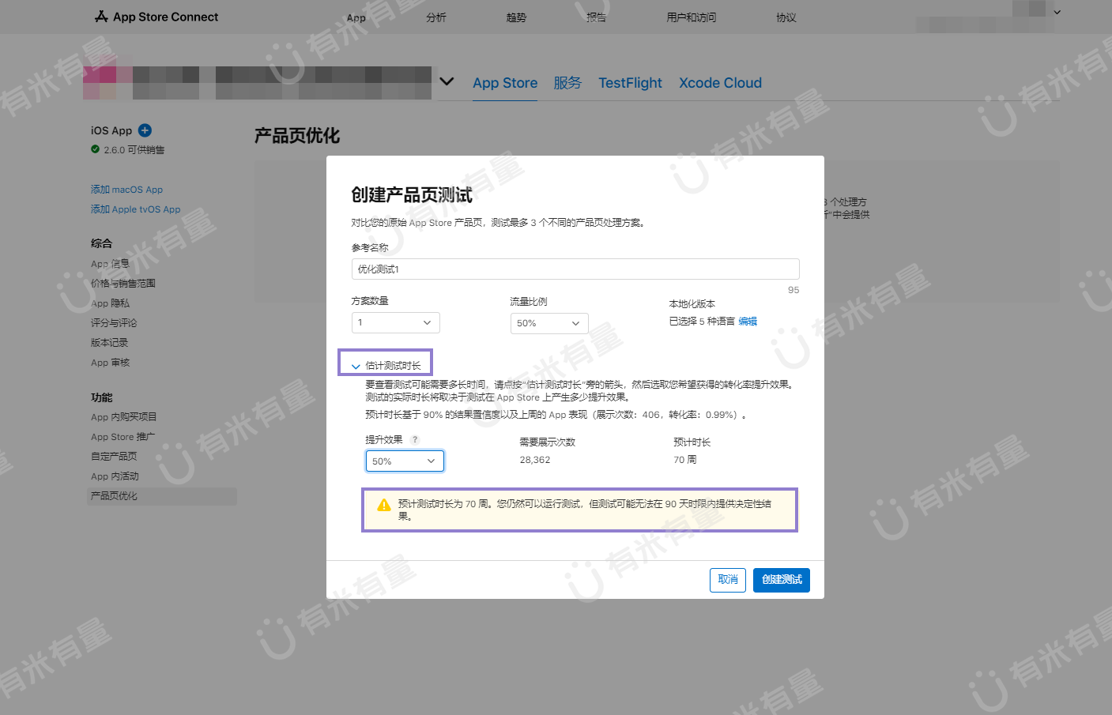Add a new iOS App platform with plus icon

145,130
